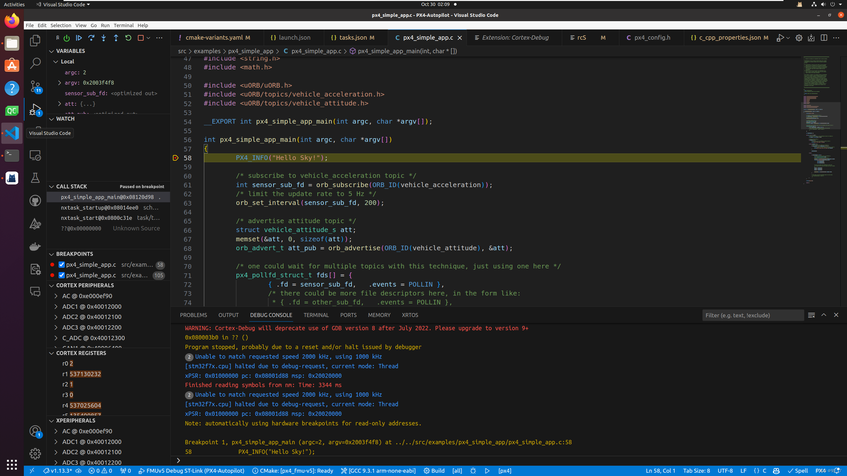This screenshot has height=476, width=847.
Task: Open the MEMORY panel tab
Action: pyautogui.click(x=379, y=315)
